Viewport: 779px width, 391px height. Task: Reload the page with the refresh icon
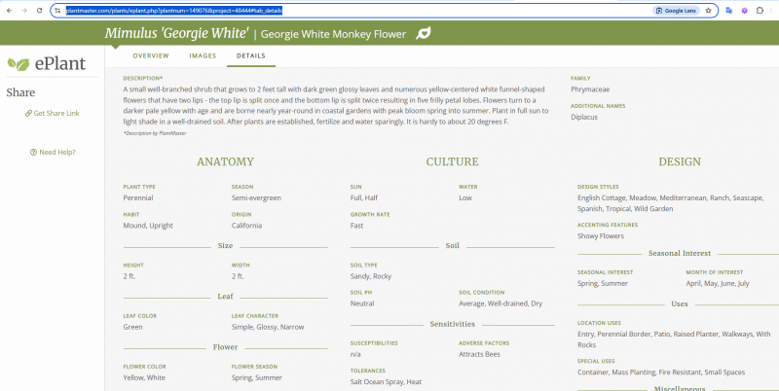[39, 10]
